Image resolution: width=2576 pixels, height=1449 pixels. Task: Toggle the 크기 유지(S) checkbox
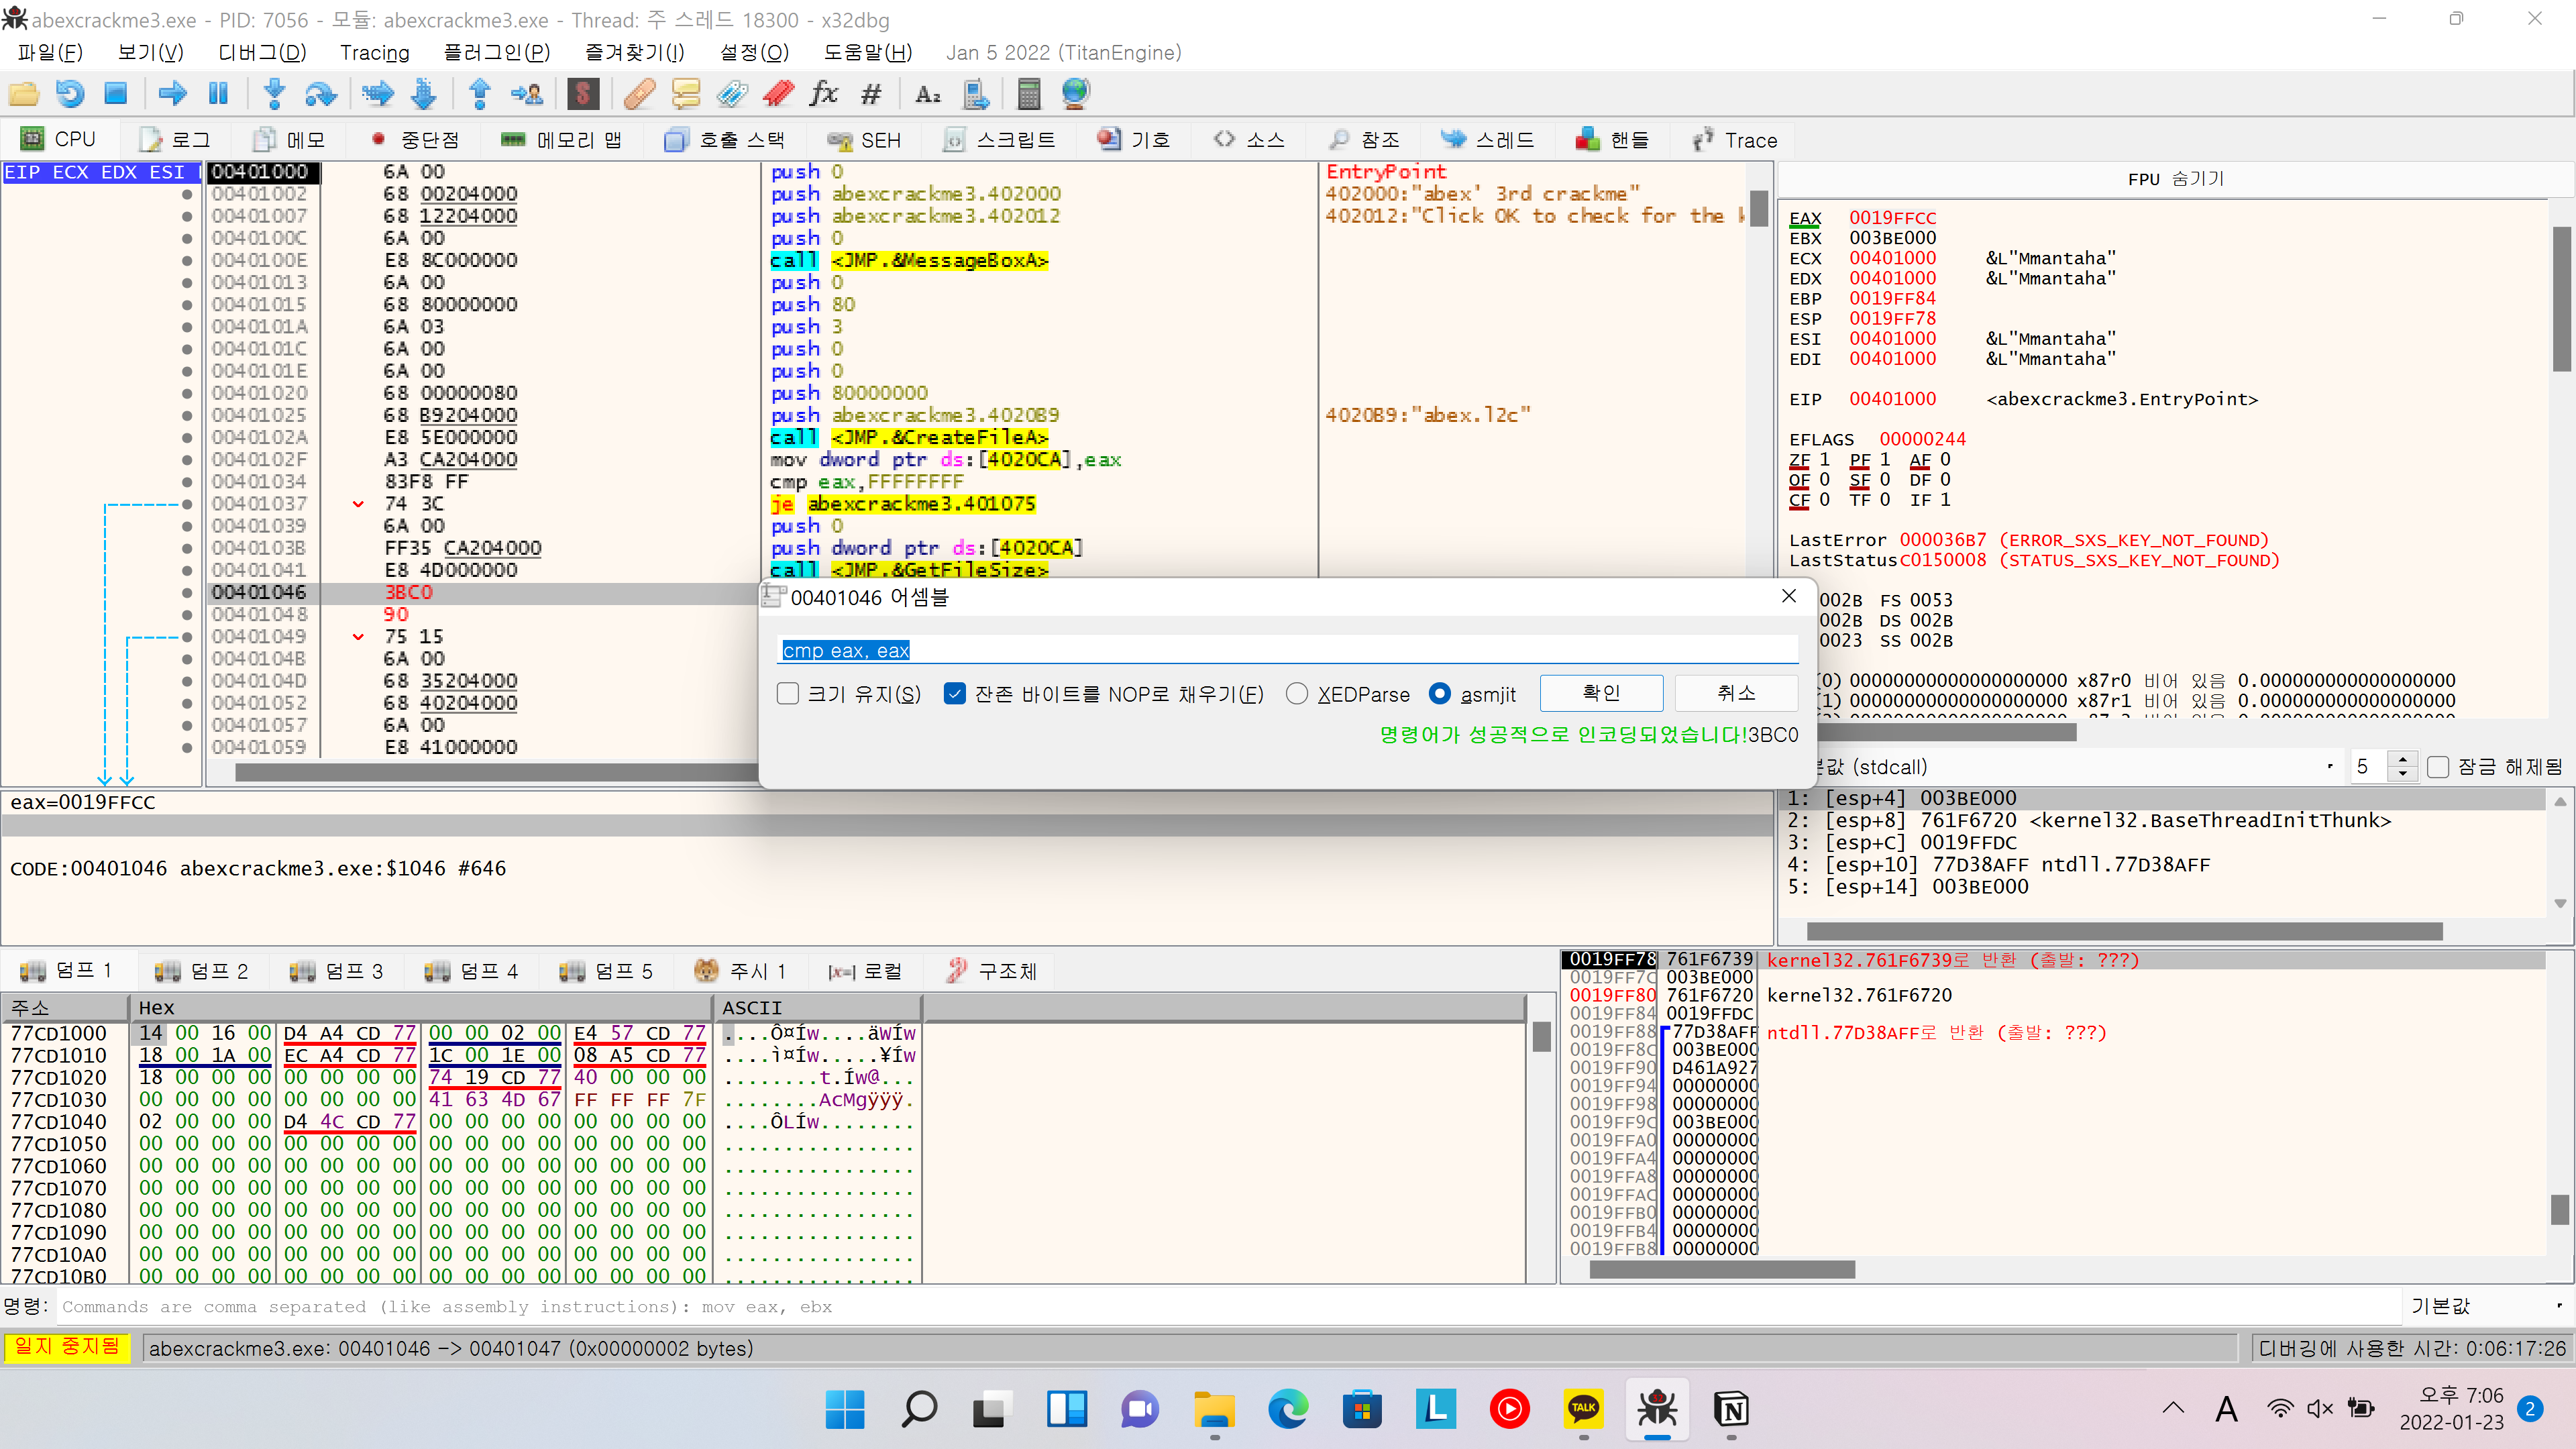tap(788, 693)
